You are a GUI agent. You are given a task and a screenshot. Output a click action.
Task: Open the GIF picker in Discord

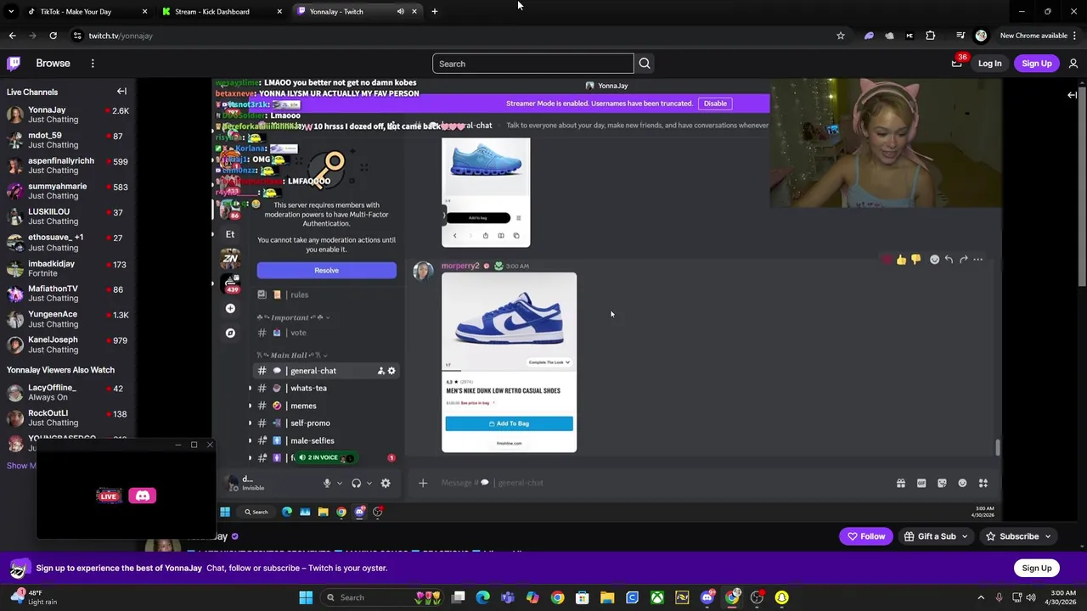click(921, 483)
